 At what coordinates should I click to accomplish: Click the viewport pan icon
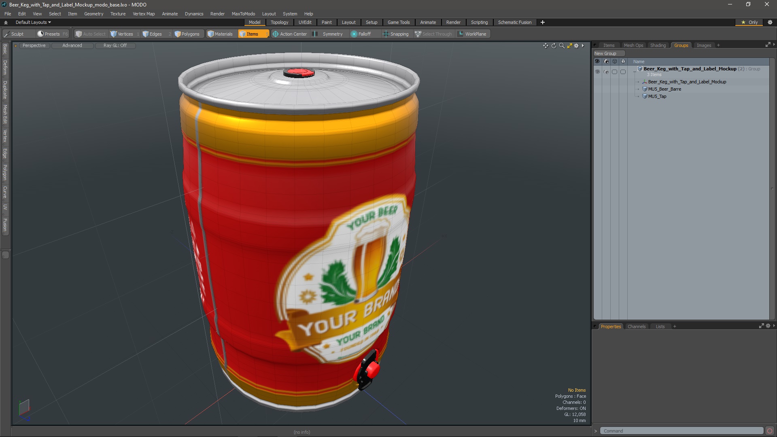546,46
